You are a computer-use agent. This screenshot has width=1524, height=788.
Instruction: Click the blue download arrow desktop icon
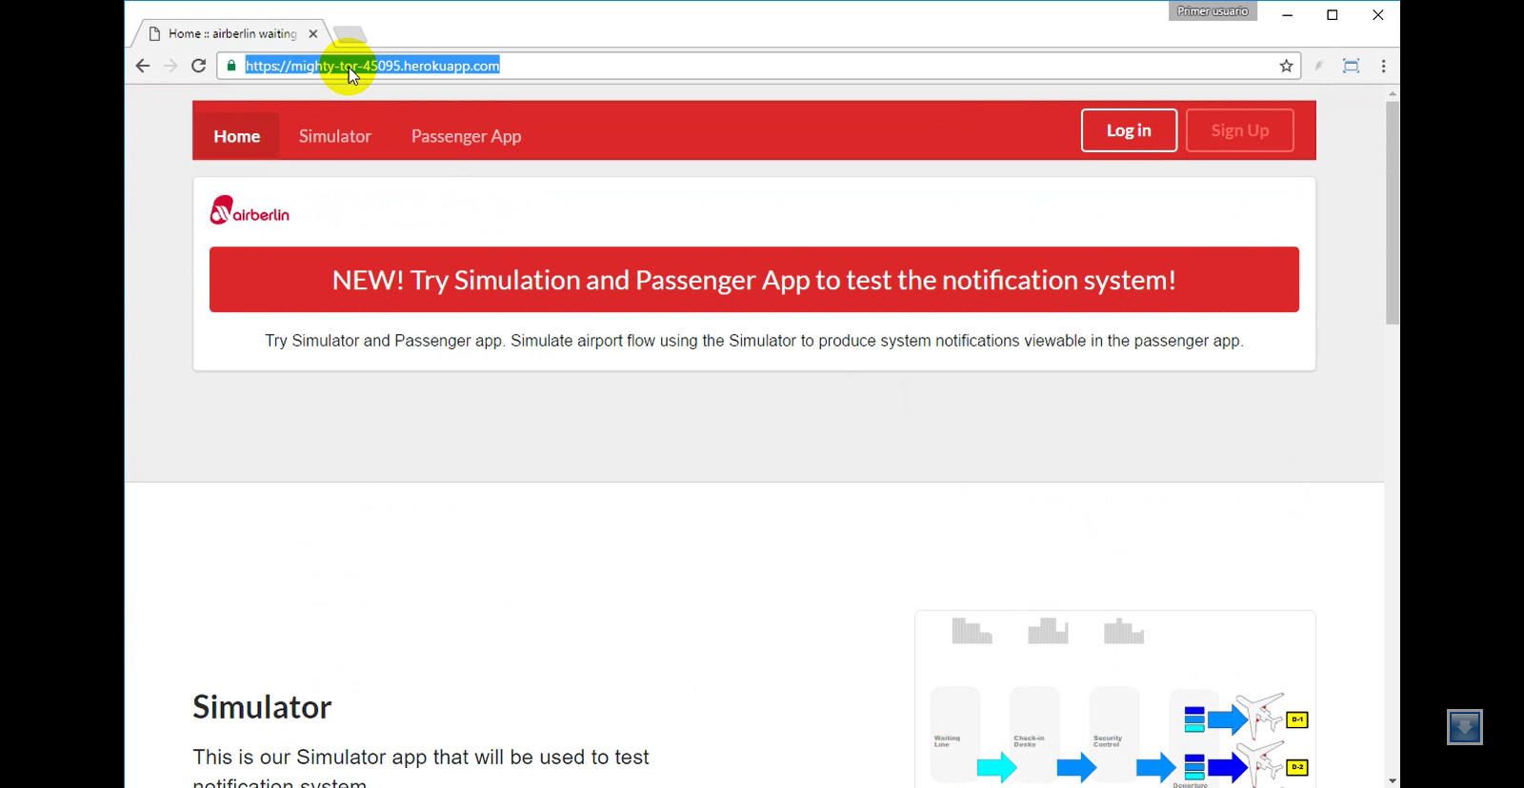pos(1464,727)
